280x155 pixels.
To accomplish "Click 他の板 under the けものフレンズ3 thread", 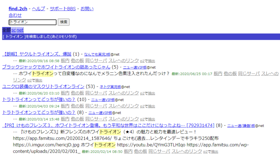I will click(x=140, y=151).
